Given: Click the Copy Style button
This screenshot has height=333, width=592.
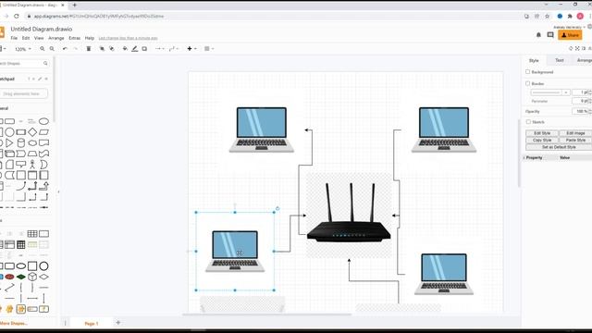Looking at the screenshot, I should (542, 140).
